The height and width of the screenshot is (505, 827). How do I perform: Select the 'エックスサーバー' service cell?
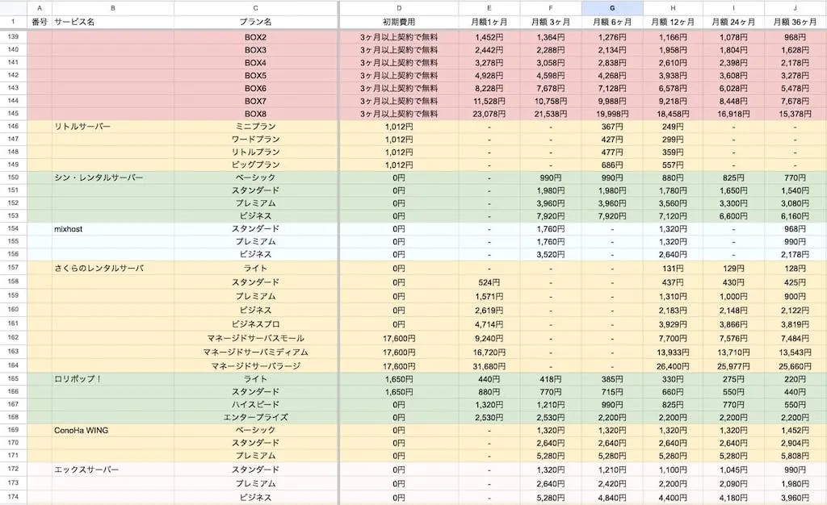[x=113, y=470]
